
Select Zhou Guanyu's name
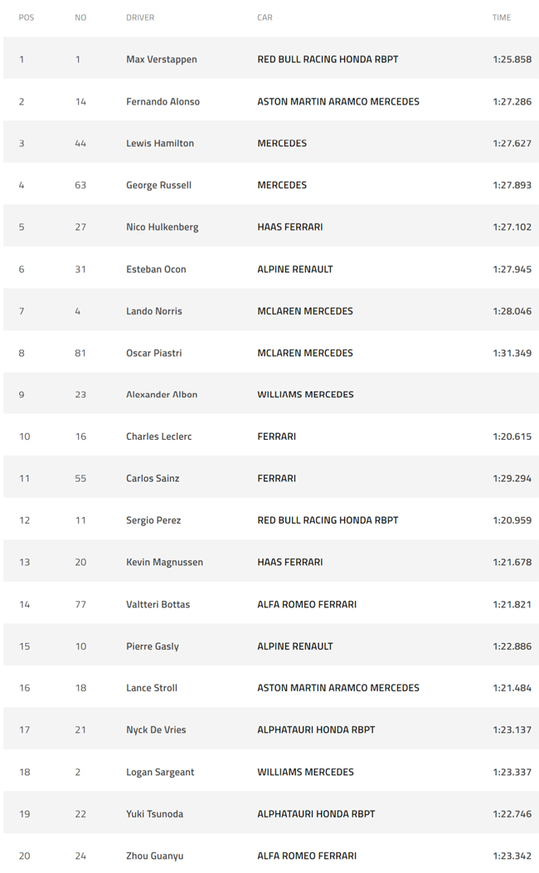click(154, 856)
